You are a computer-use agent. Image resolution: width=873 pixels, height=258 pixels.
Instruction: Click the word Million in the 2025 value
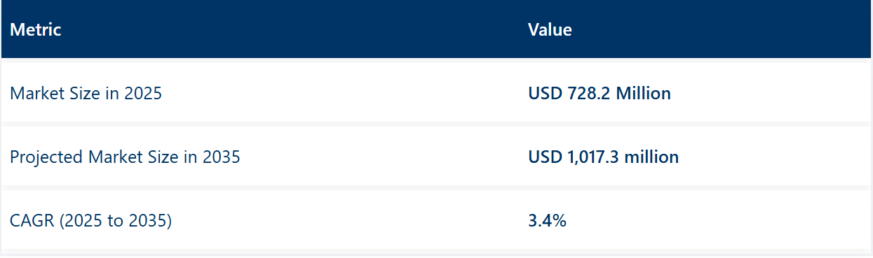pyautogui.click(x=643, y=93)
